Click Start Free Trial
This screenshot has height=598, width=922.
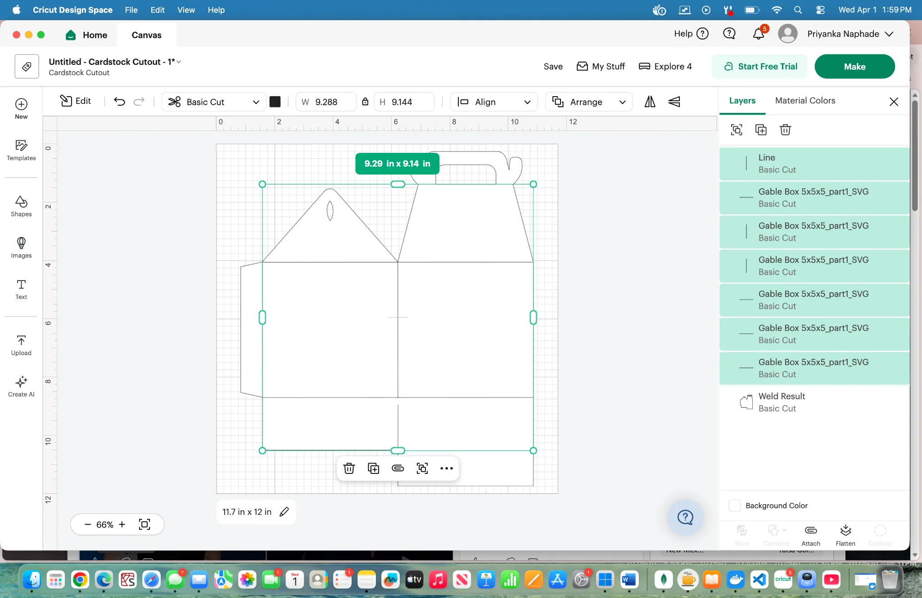click(x=760, y=67)
